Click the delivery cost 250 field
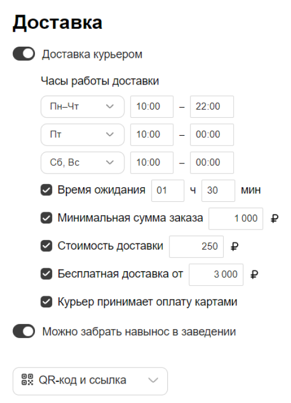The height and width of the screenshot is (403, 291). coord(196,246)
